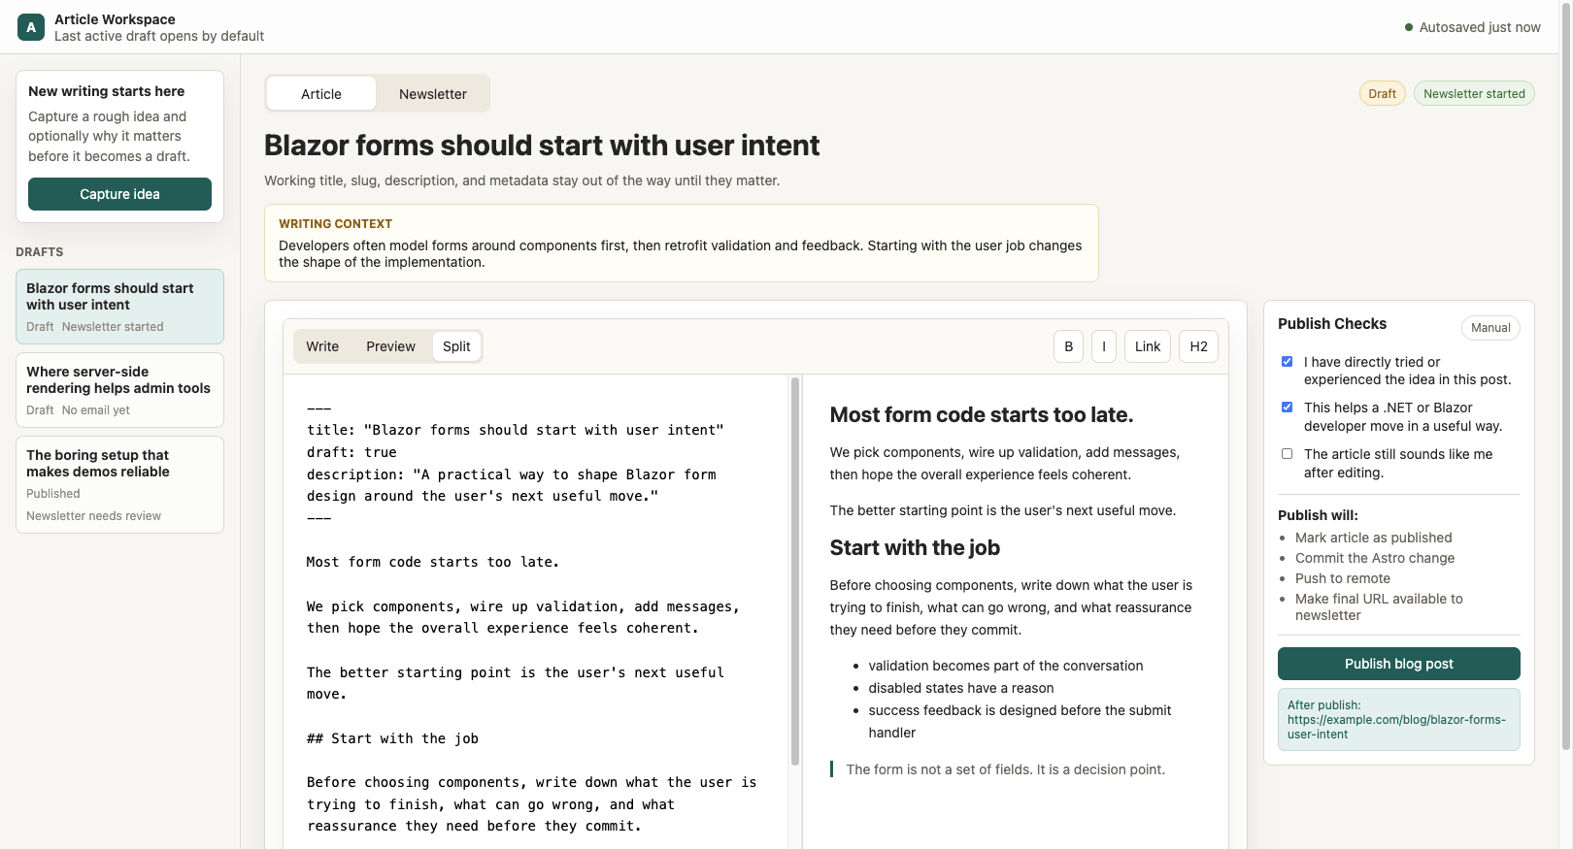Click the 'disabled states have a reason' bullet

[961, 688]
